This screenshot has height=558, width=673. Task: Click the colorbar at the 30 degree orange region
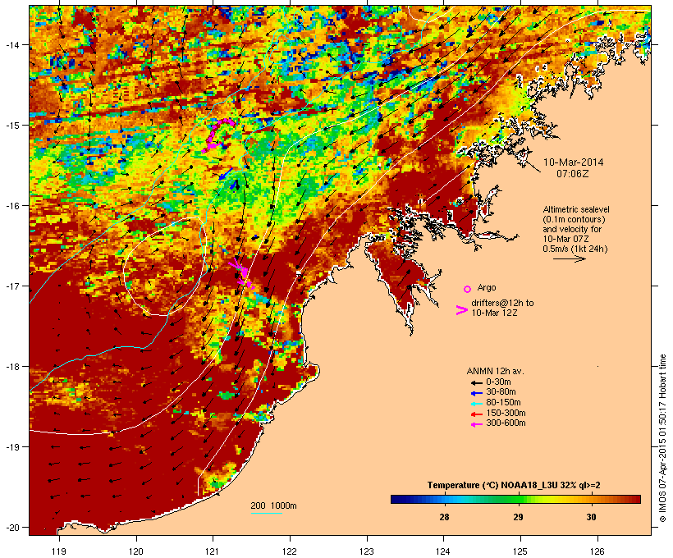pos(592,499)
